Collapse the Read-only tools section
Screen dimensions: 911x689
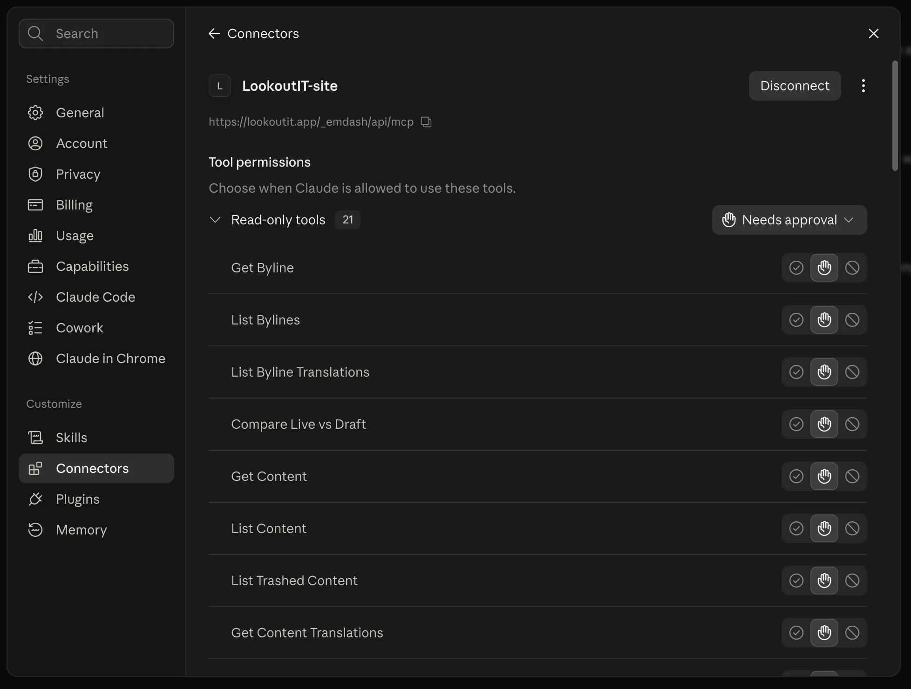[x=215, y=220]
